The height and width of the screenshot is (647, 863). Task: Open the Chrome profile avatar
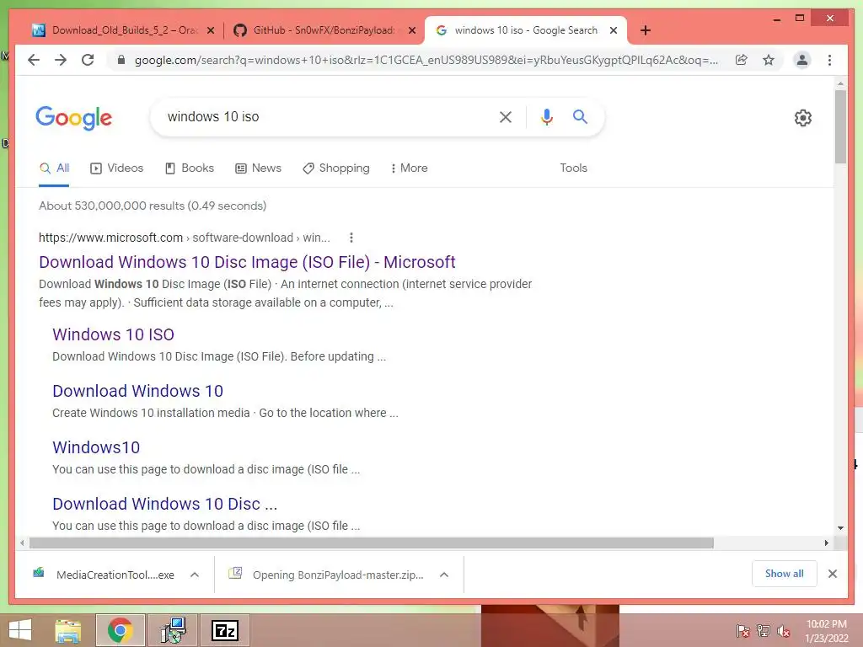click(x=802, y=60)
